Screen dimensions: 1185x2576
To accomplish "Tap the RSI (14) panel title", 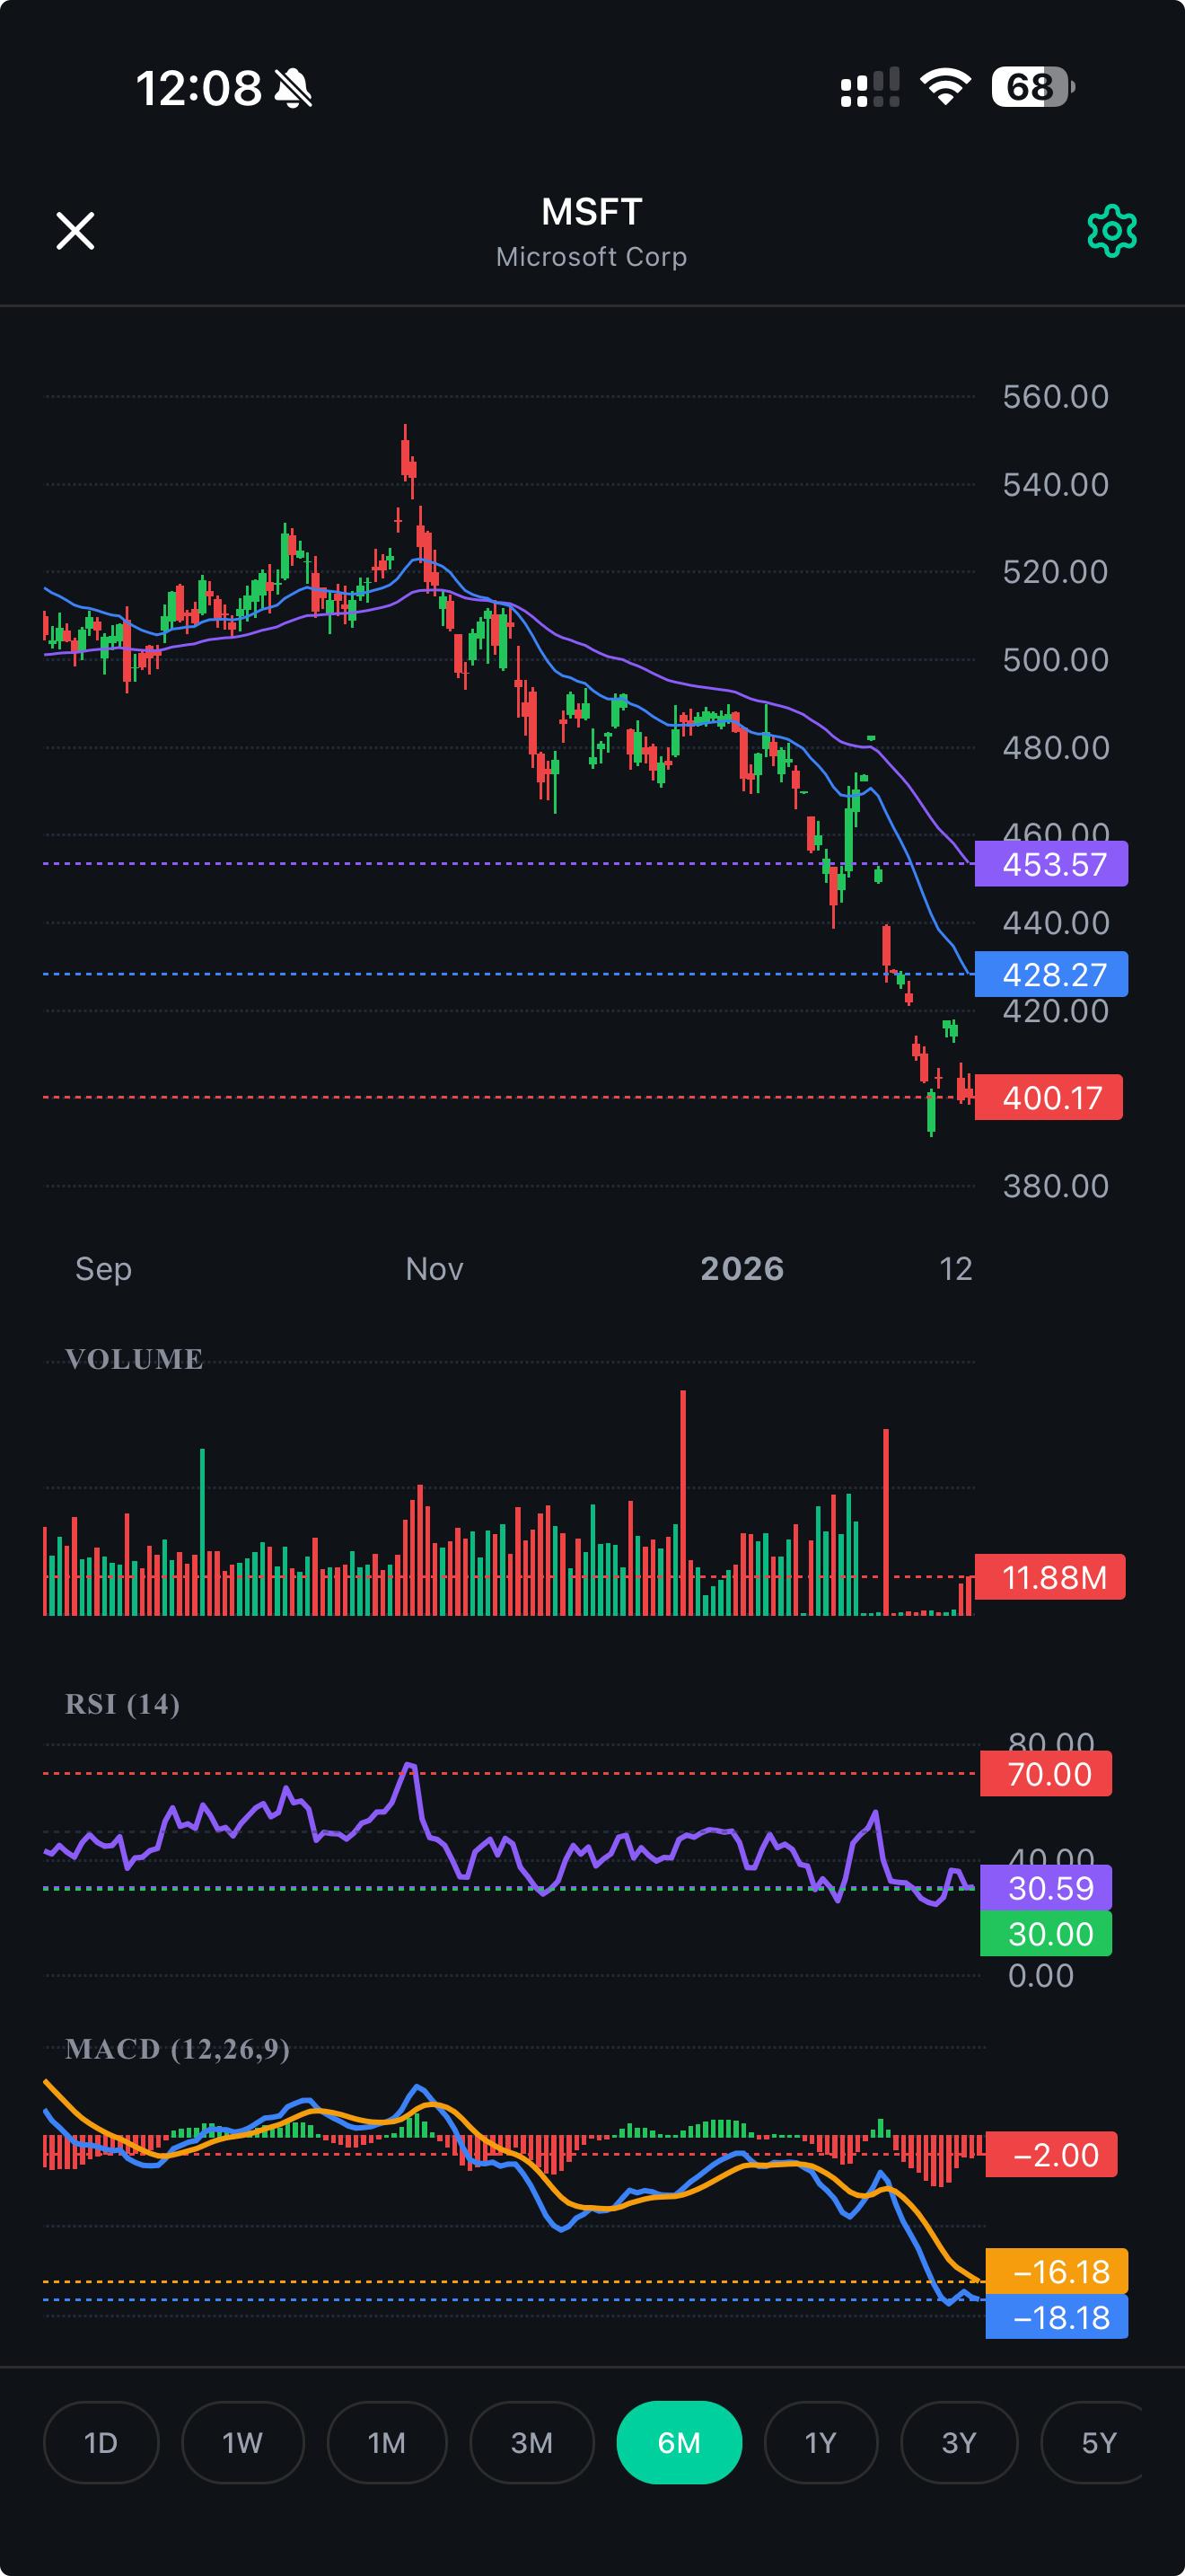I will coord(122,1704).
